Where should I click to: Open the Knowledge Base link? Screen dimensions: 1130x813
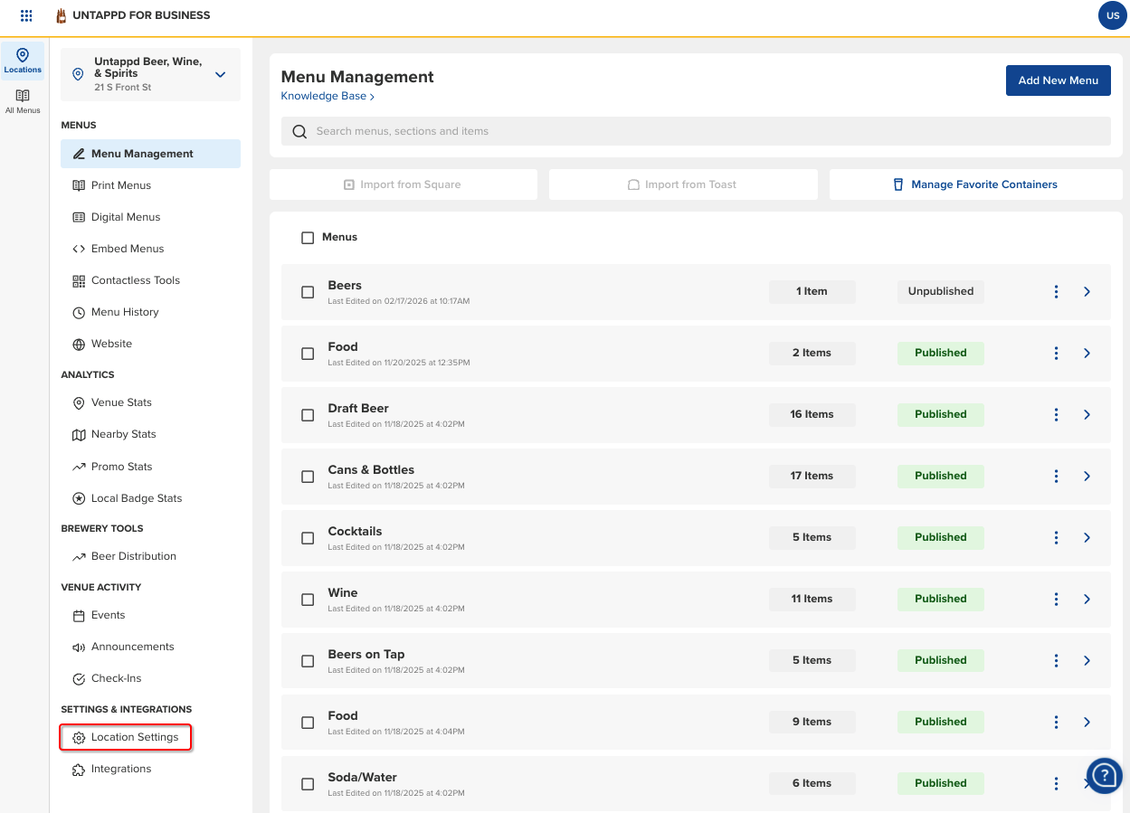327,96
